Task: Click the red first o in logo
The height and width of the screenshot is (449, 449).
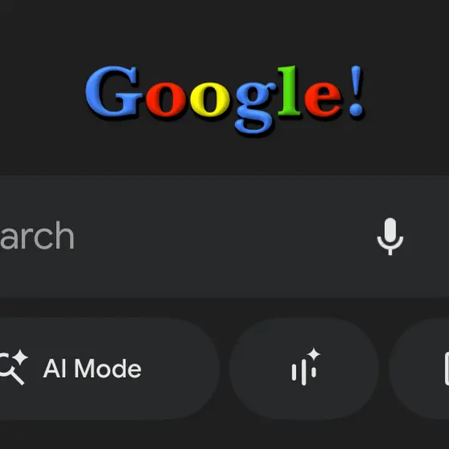Action: pyautogui.click(x=166, y=99)
